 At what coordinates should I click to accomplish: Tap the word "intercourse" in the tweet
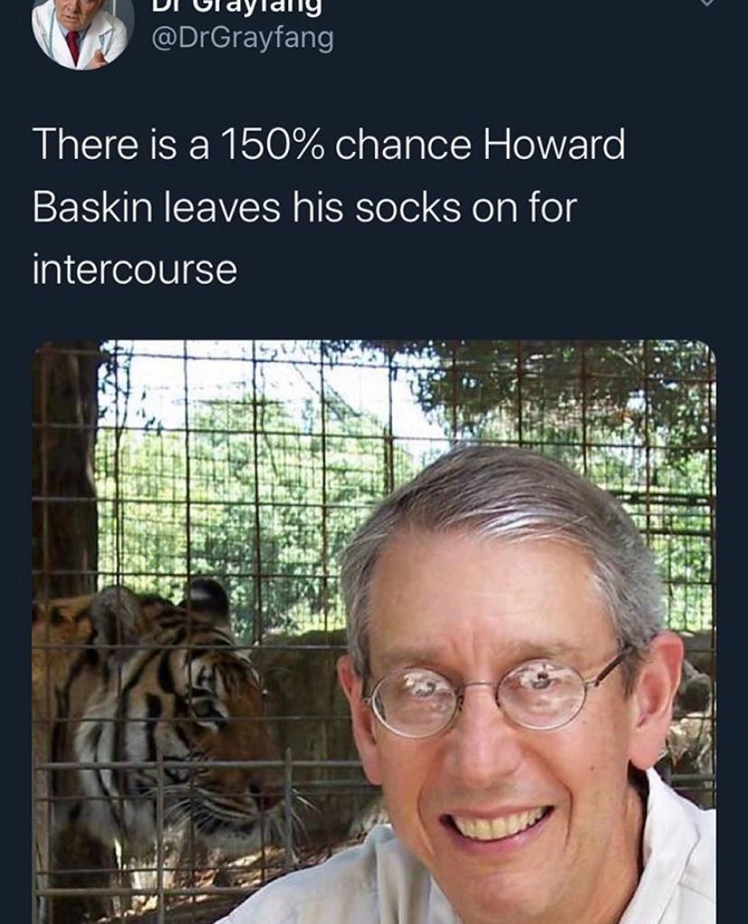point(135,269)
